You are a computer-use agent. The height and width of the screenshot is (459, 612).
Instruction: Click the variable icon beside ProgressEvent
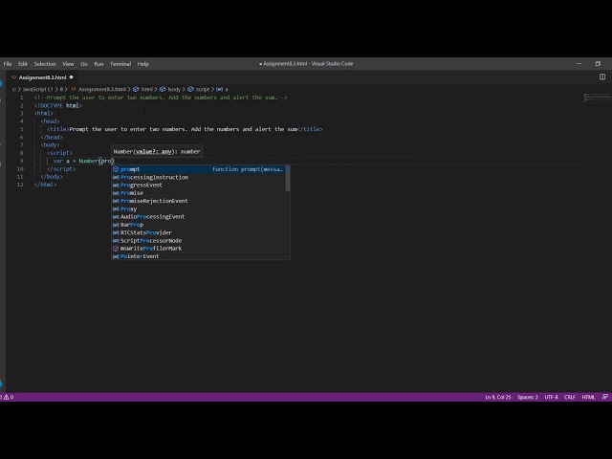(116, 185)
